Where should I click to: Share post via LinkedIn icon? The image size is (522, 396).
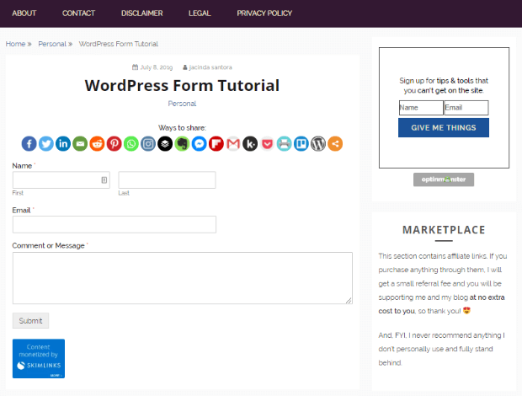tap(63, 144)
